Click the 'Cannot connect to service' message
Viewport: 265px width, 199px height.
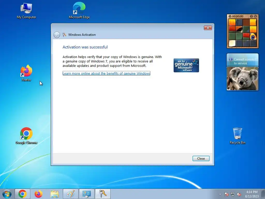tap(245, 61)
